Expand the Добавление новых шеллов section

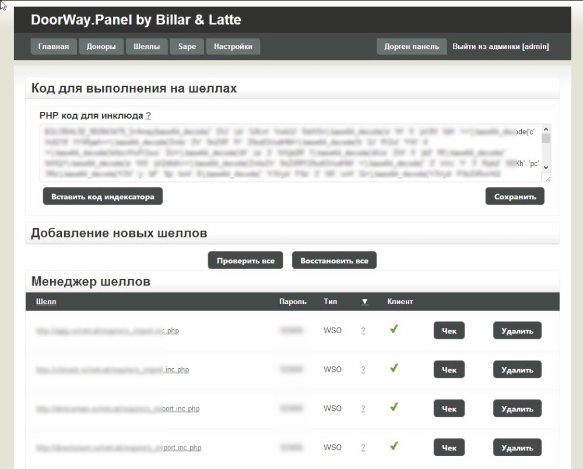point(119,233)
